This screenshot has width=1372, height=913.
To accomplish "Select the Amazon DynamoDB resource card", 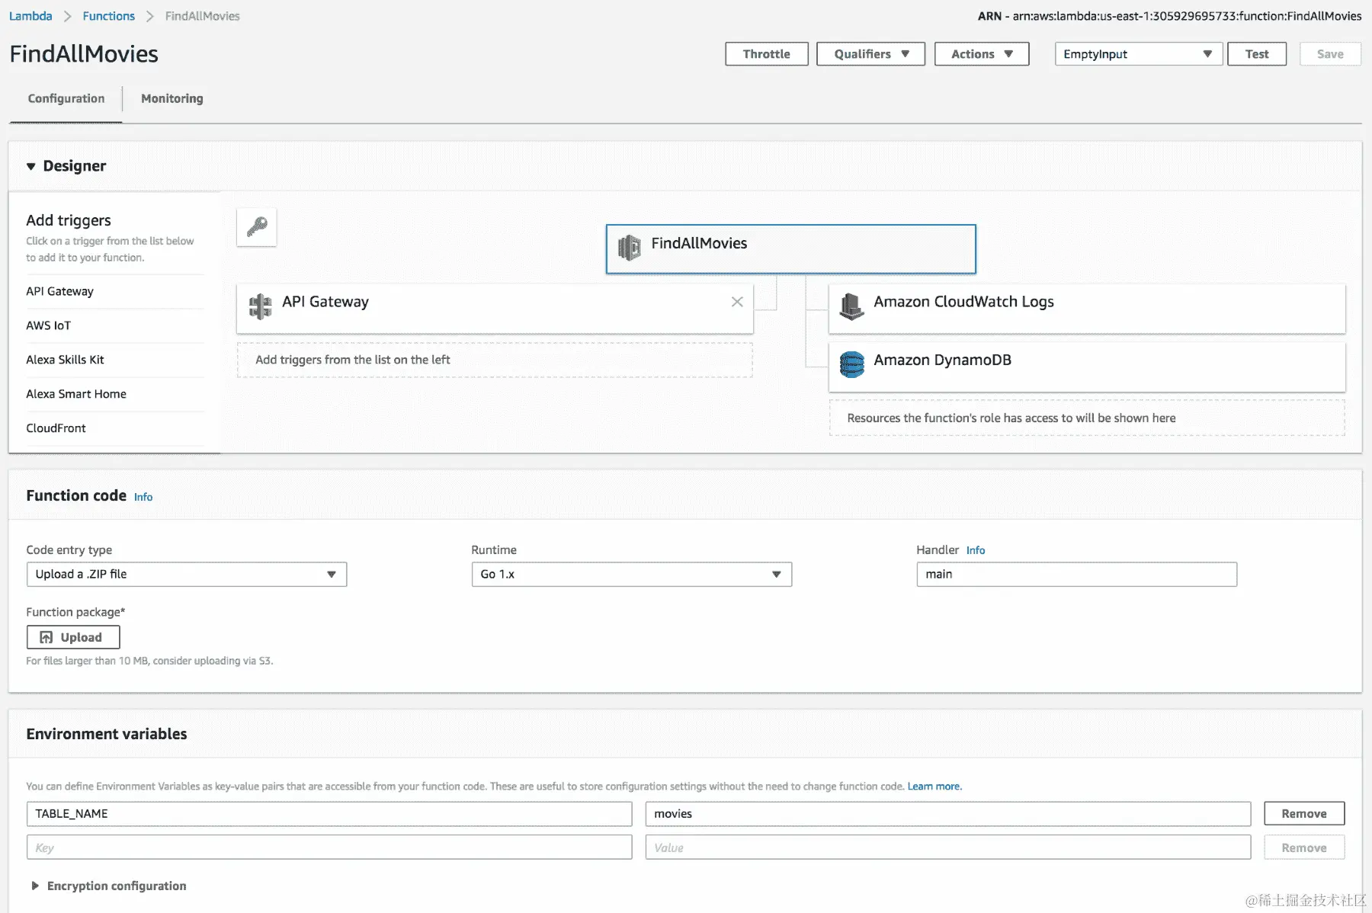I will click(x=1087, y=367).
